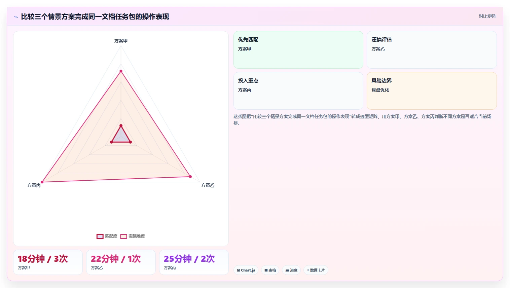The image size is (510, 288).
Task: Click the inner 匹配度 point on the 方案丙 axis
Action: click(111, 142)
